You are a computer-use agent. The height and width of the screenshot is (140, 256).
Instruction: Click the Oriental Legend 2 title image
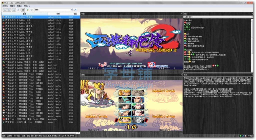131,44
